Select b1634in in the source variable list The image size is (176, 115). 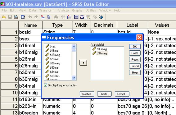click(x=55, y=76)
